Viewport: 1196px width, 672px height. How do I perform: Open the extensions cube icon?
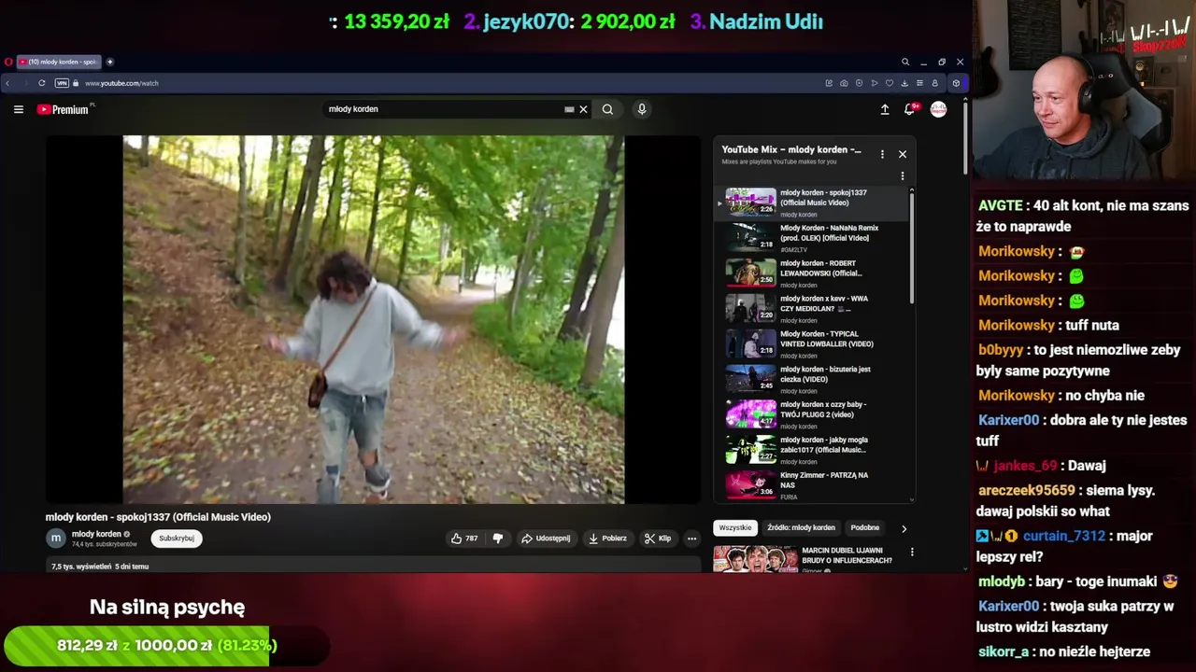coord(955,83)
